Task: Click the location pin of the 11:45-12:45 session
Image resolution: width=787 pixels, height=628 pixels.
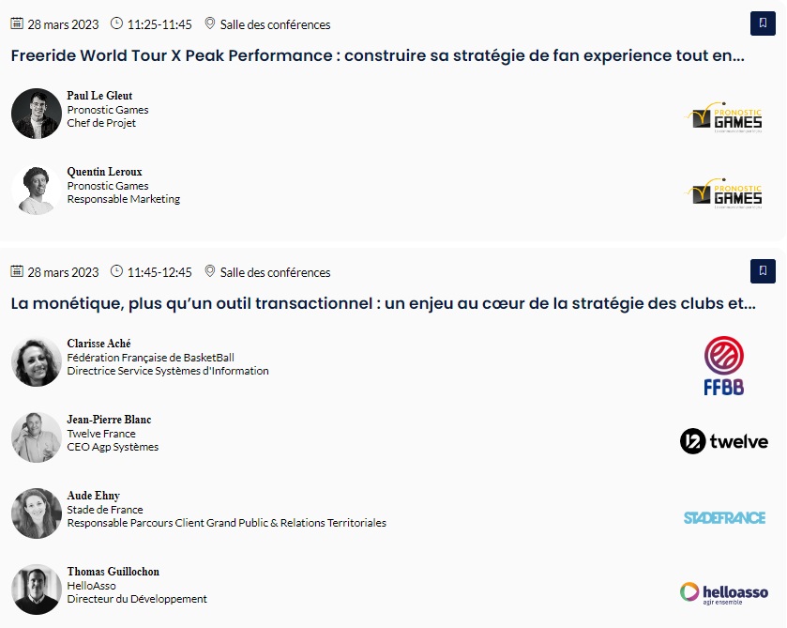Action: pyautogui.click(x=210, y=271)
